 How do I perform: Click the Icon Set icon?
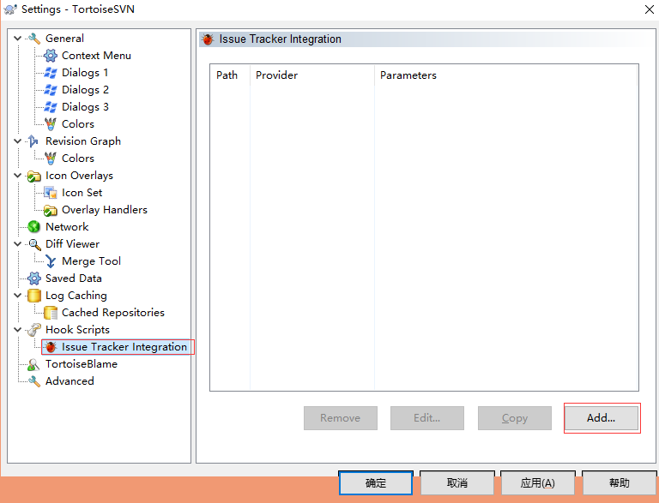click(x=51, y=193)
